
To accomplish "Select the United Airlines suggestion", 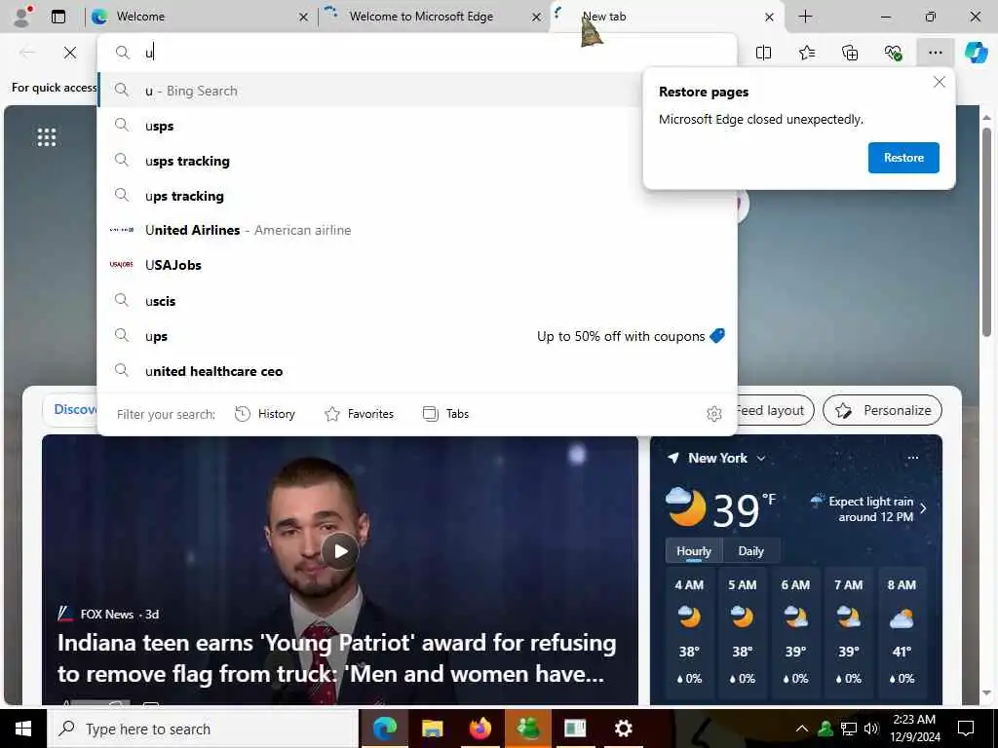I will [417, 230].
